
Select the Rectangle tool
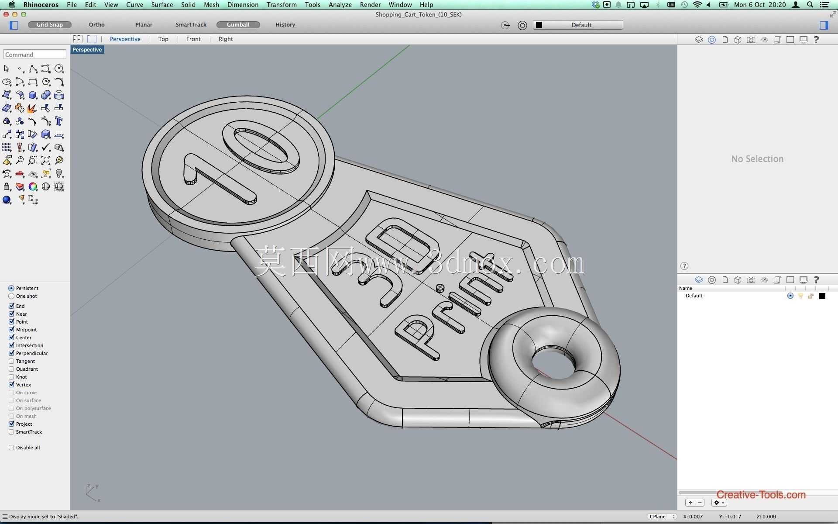(33, 82)
